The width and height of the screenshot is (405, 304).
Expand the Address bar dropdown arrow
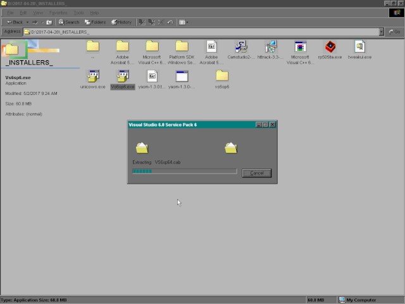(x=381, y=32)
